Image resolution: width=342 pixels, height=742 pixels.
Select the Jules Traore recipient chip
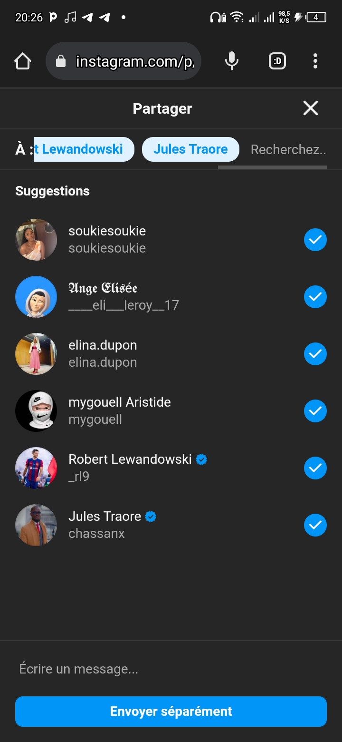[x=190, y=149]
